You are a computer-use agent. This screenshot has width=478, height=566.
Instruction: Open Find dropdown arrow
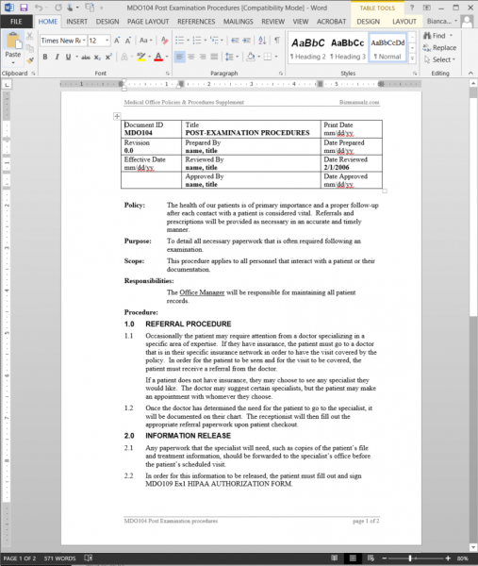(x=451, y=36)
